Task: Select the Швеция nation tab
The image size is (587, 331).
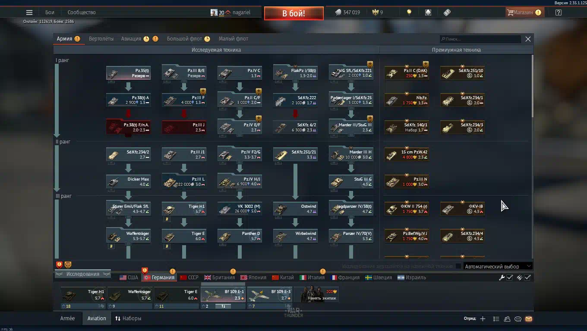Action: pyautogui.click(x=379, y=278)
